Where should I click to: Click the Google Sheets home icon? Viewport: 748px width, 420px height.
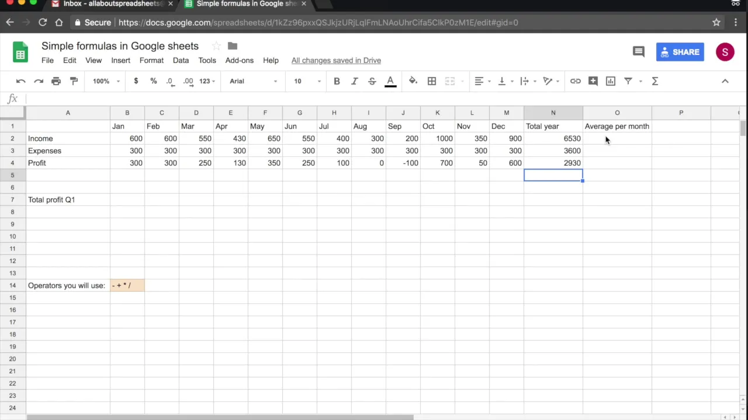tap(20, 52)
